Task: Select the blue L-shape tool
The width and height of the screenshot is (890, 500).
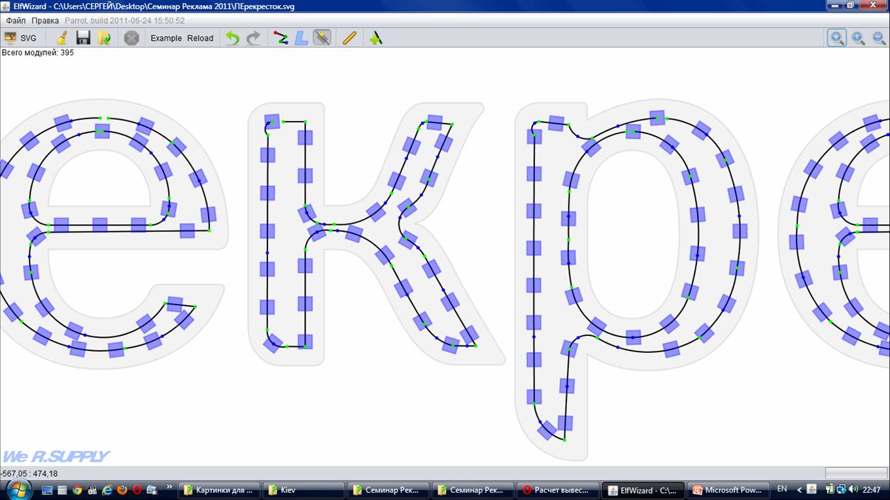Action: tap(301, 38)
